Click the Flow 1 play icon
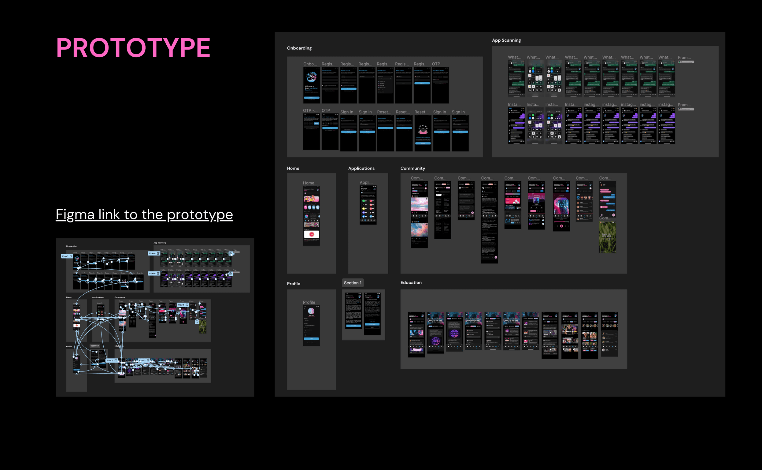The image size is (762, 470). (x=71, y=256)
